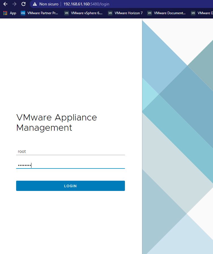Open the VMware vSphere 6... bookmark
Image resolution: width=213 pixels, height=254 pixels.
pyautogui.click(x=83, y=13)
